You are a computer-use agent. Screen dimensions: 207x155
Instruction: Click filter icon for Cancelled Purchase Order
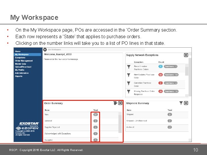[x=129, y=83]
